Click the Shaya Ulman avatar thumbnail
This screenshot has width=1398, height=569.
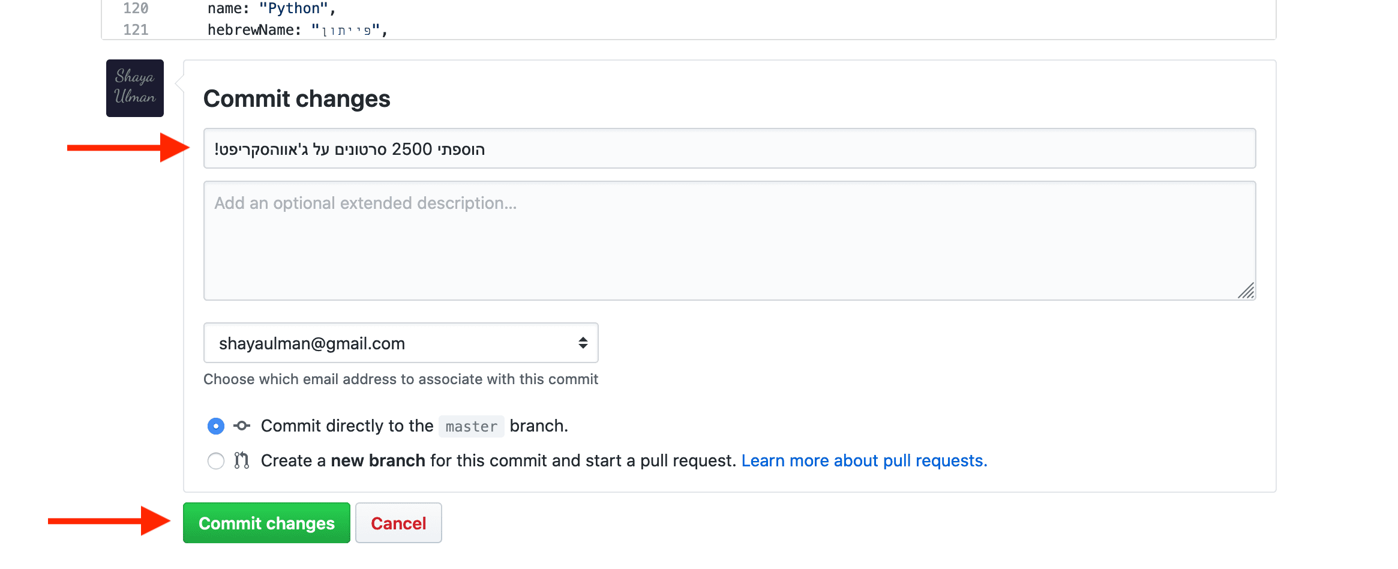pos(135,88)
